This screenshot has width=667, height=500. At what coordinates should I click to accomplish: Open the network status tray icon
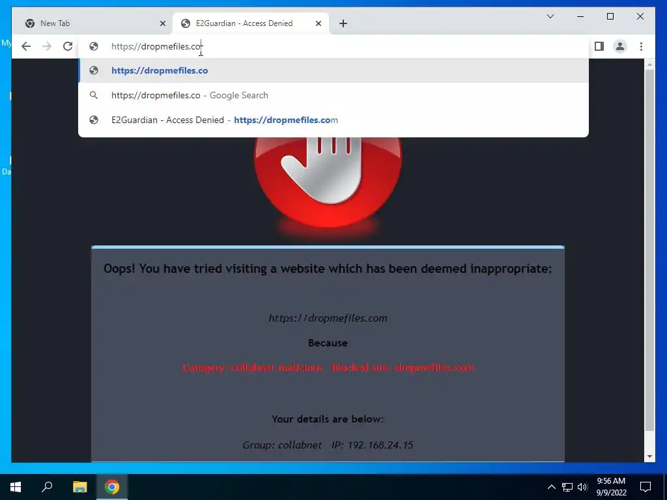(567, 487)
